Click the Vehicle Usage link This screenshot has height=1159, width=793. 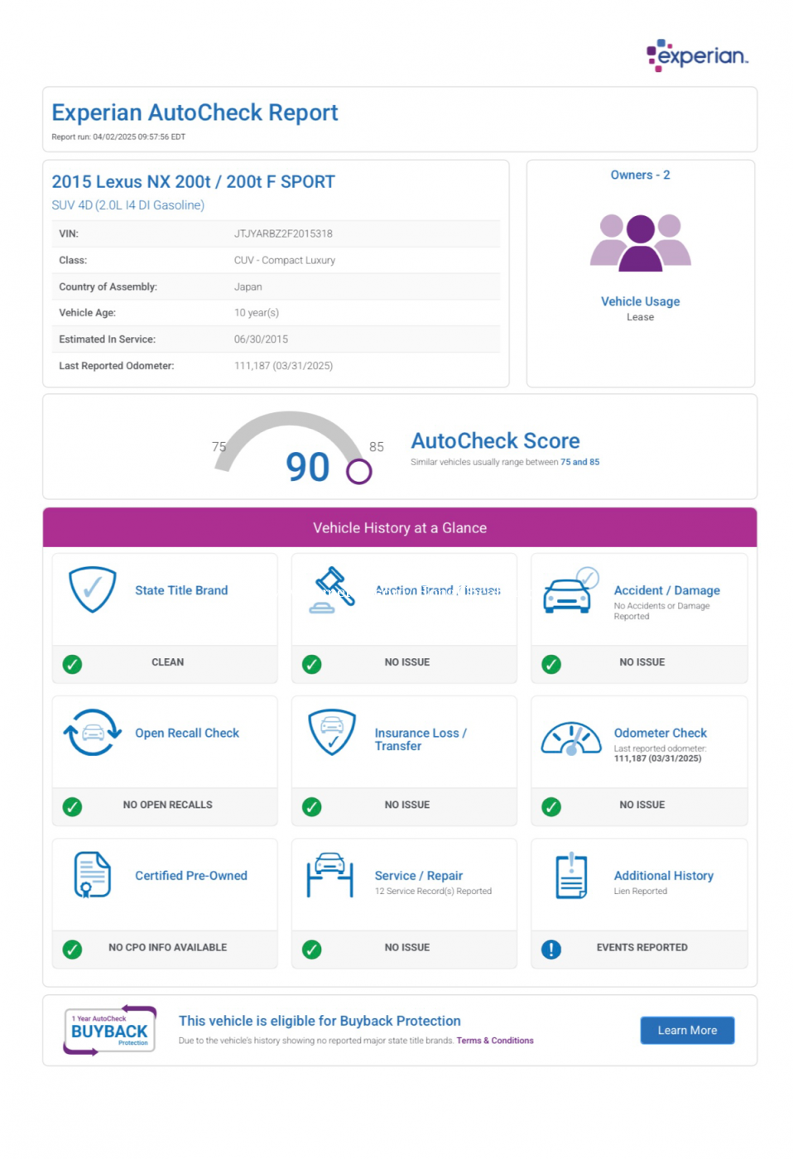click(x=640, y=301)
